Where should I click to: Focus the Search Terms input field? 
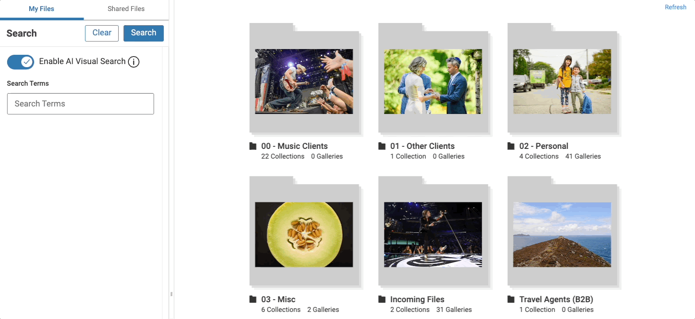tap(81, 104)
